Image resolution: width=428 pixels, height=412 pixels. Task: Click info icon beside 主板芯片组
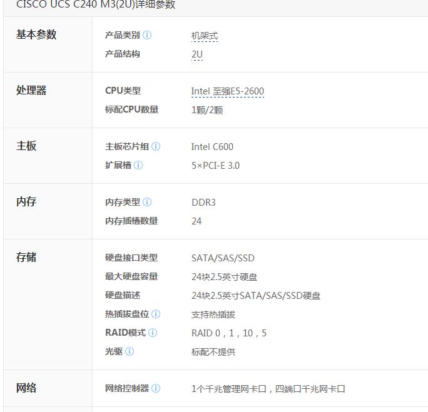[x=156, y=147]
